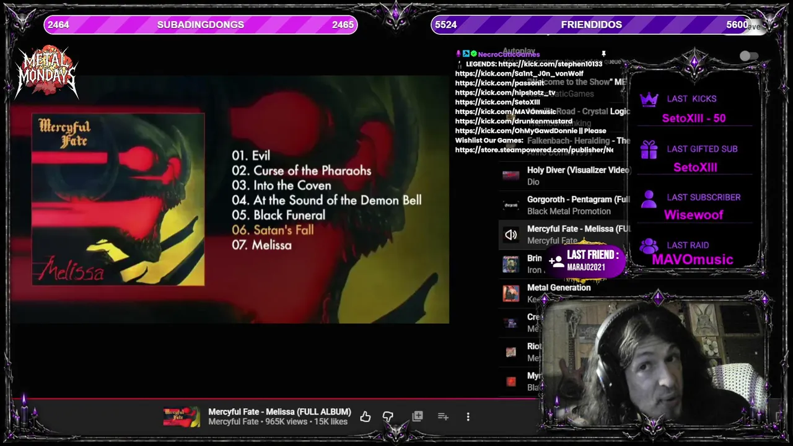
Task: Add the current track to the queue
Action: [x=443, y=416]
